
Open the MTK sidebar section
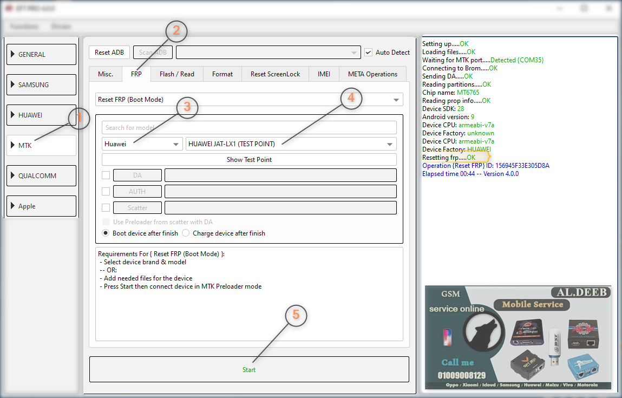(x=41, y=145)
